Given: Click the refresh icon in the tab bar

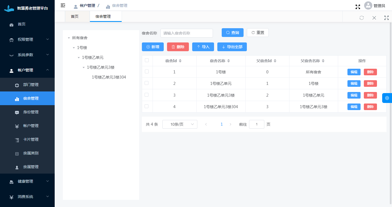Looking at the screenshot, I should pyautogui.click(x=362, y=18).
